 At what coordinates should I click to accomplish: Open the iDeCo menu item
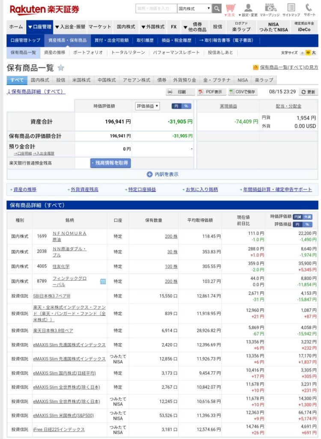304,27
